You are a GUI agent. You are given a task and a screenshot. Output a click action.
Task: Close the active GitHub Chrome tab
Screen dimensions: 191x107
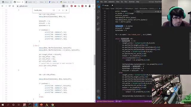coord(22,2)
